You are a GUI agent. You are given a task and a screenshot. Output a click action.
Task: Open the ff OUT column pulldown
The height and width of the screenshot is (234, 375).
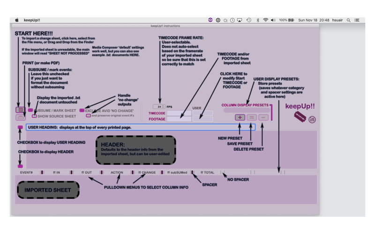pyautogui.click(x=87, y=172)
